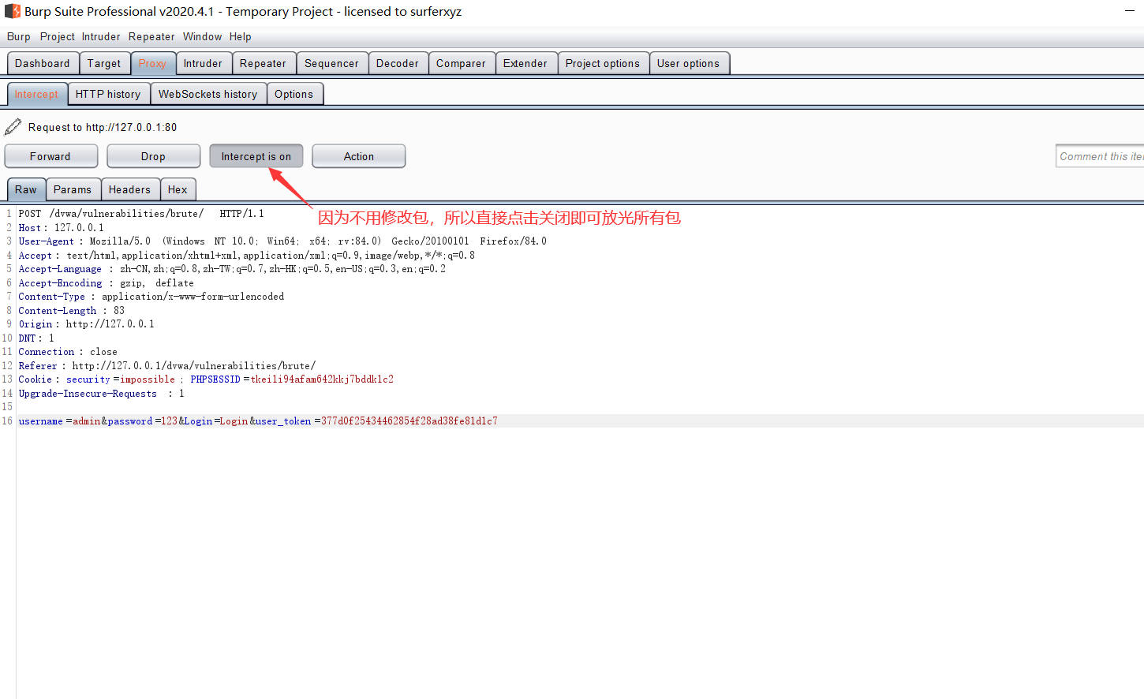This screenshot has width=1144, height=699.
Task: Show the Params request view
Action: pos(73,189)
